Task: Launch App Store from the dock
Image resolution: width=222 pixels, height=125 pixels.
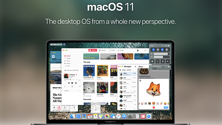Action: click(x=124, y=116)
